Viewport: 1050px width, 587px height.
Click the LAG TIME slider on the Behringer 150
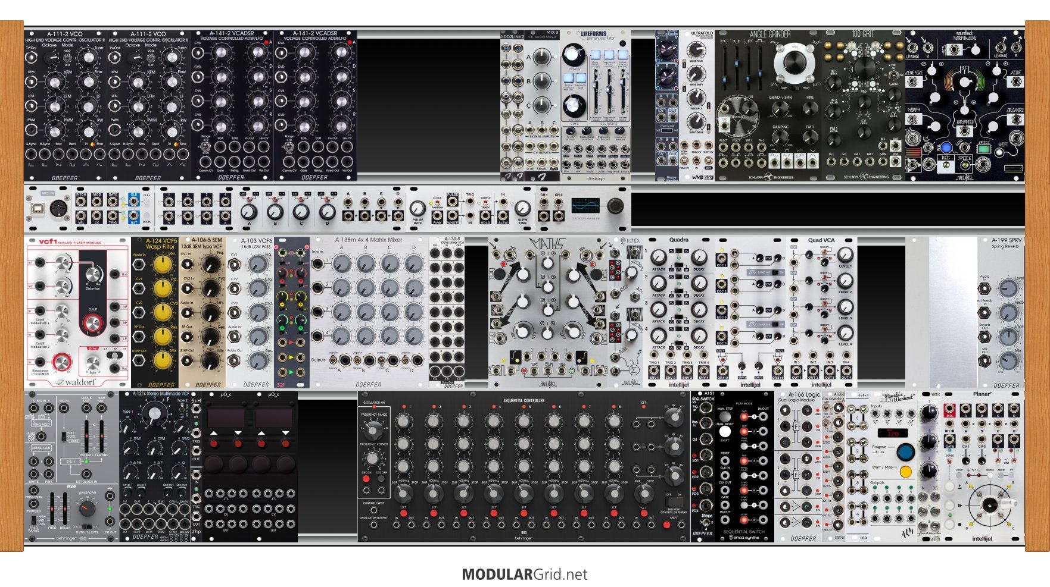click(101, 436)
